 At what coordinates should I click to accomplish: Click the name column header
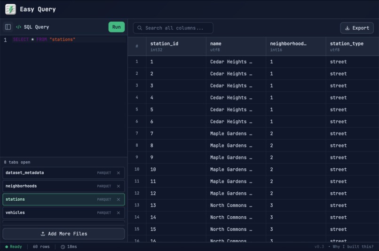(x=236, y=47)
